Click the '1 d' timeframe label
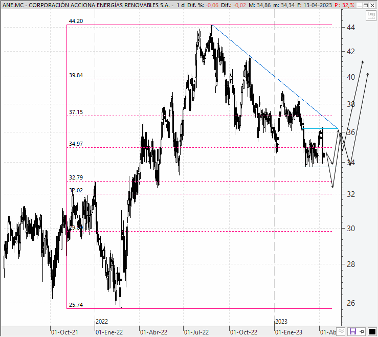This screenshot has width=378, height=337. tap(180, 5)
